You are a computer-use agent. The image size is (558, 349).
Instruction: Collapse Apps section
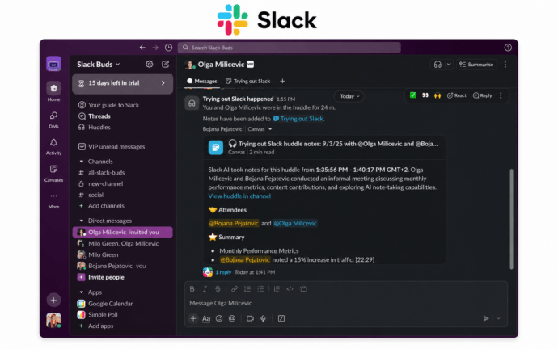coord(82,292)
